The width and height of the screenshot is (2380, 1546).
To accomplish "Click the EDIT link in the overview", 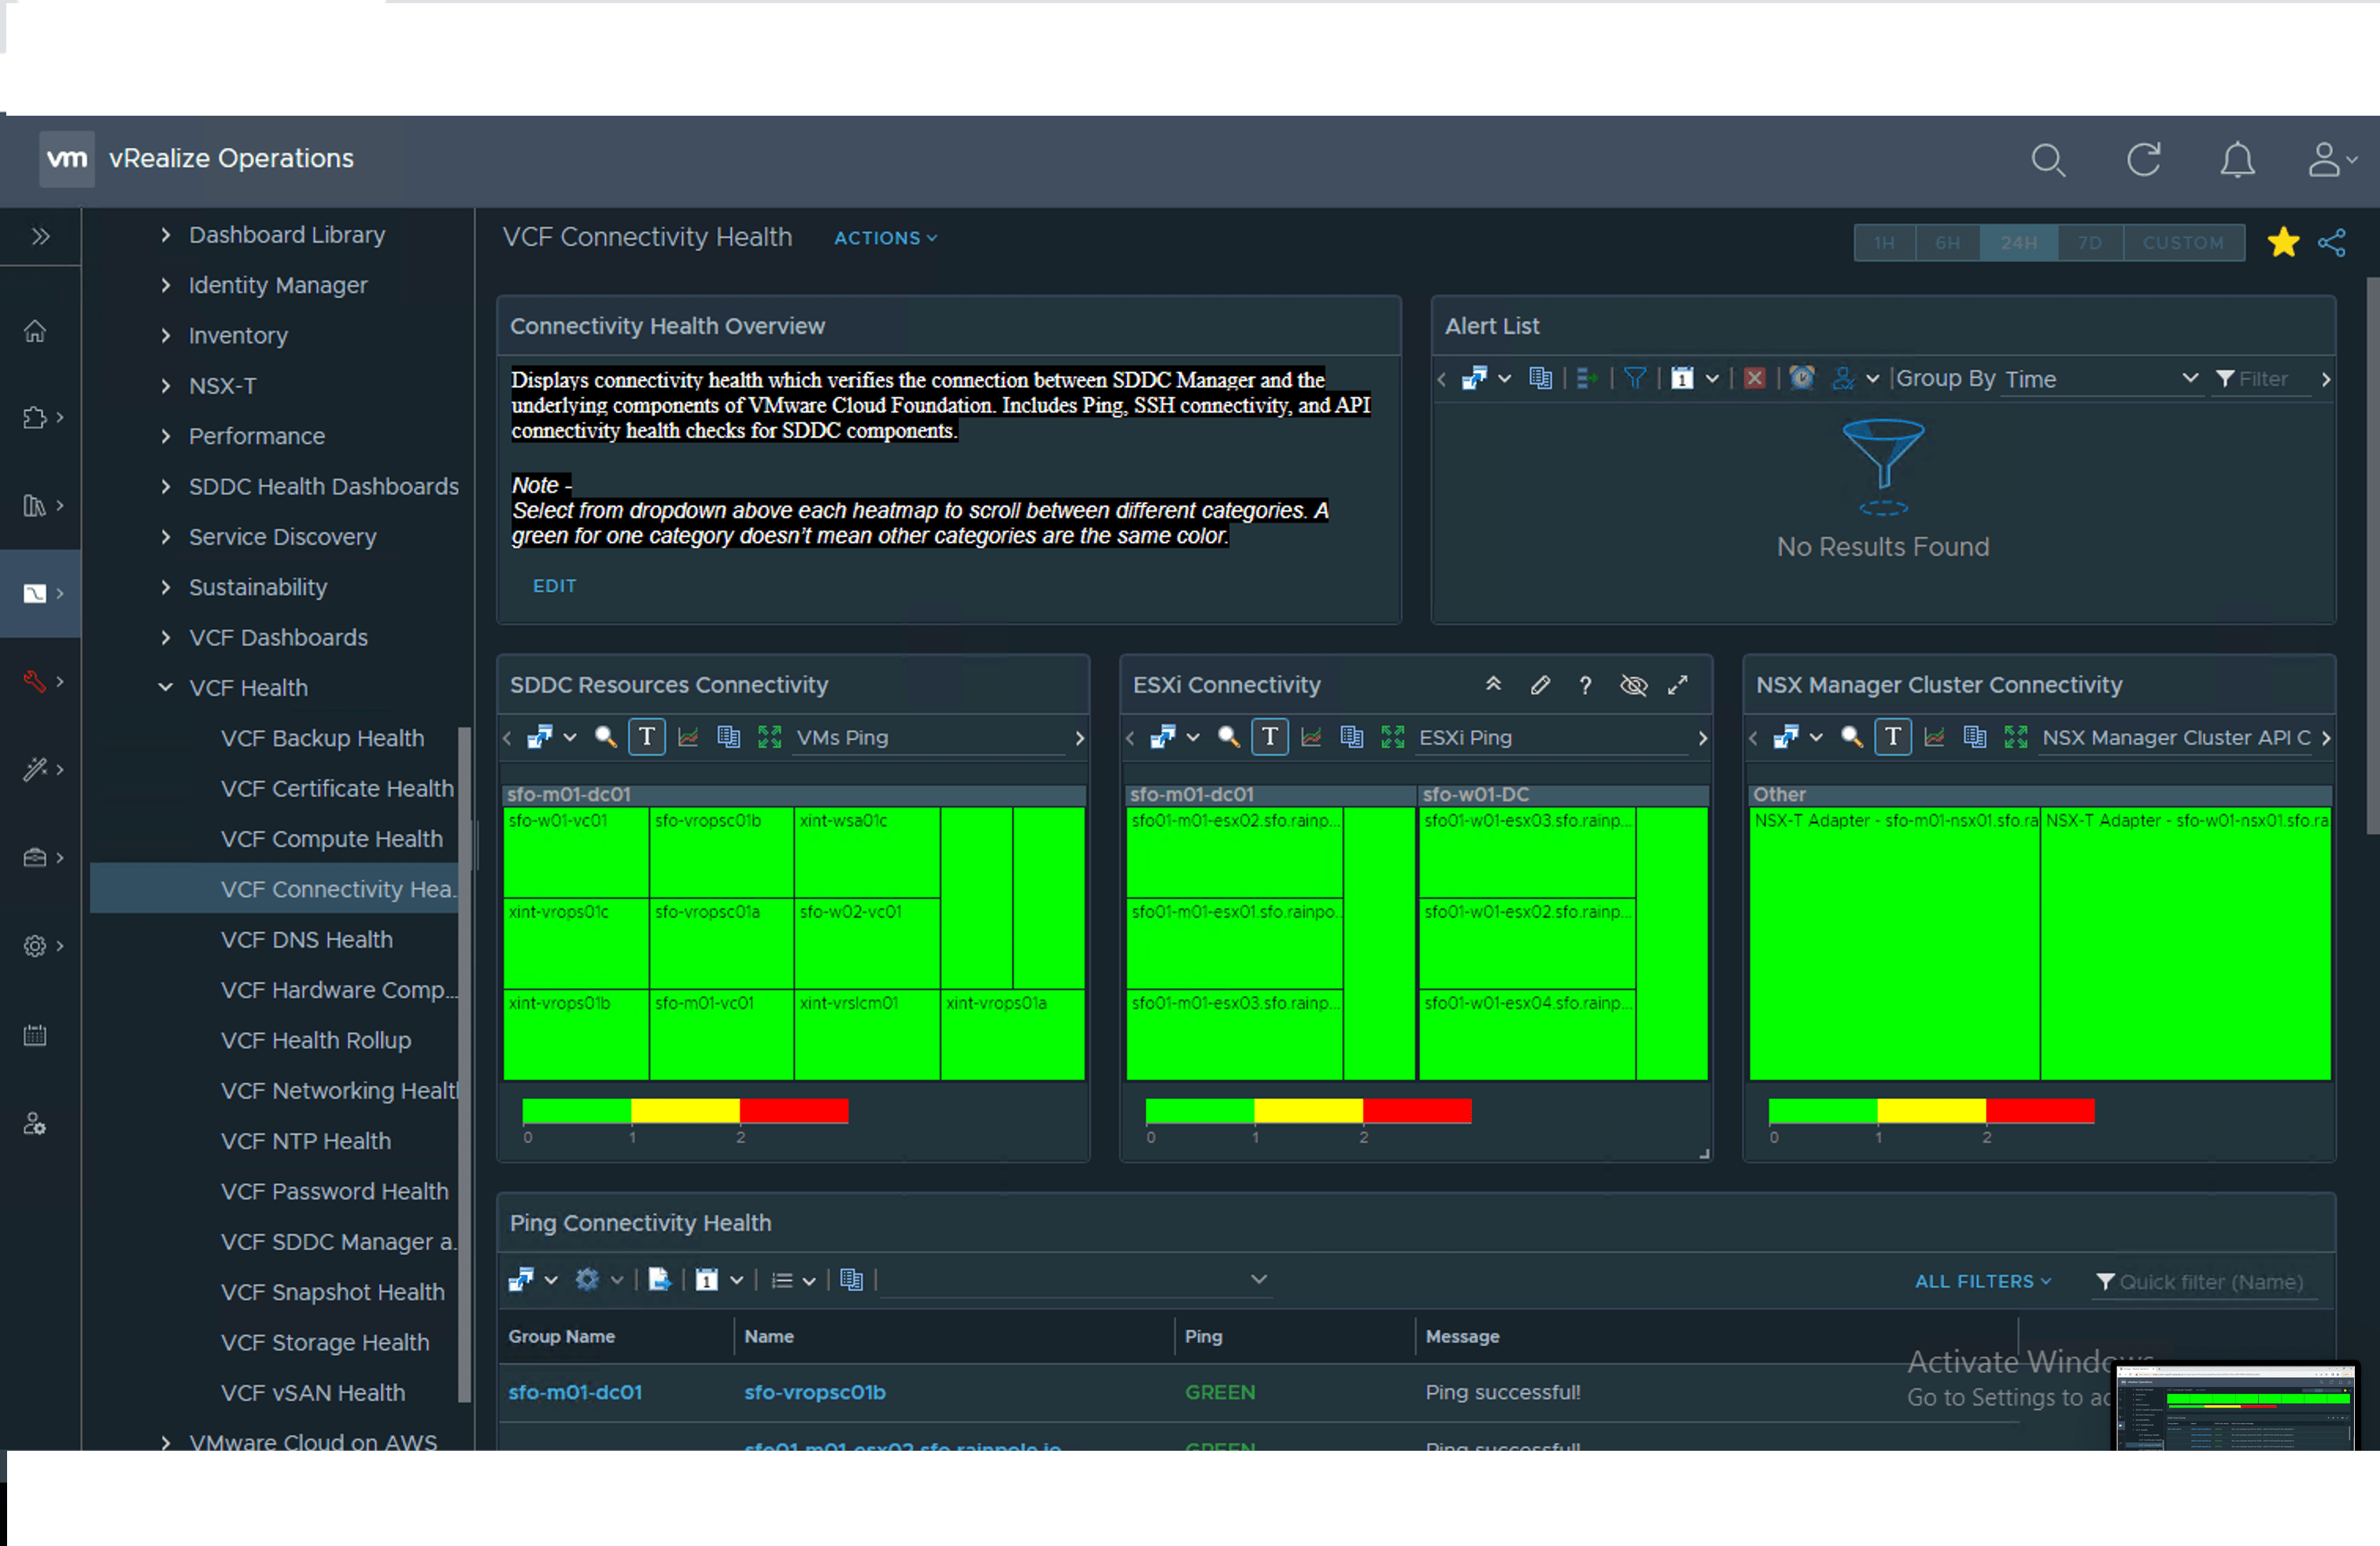I will pos(554,586).
